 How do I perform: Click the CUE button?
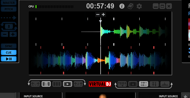pyautogui.click(x=9, y=53)
